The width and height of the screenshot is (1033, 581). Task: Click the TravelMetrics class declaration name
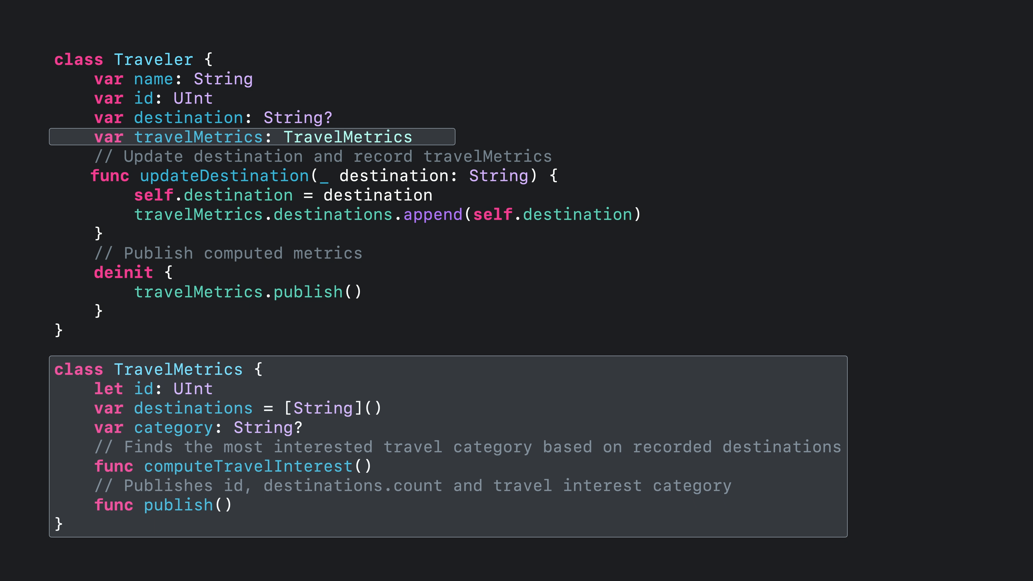coord(178,370)
